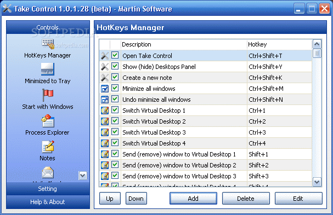Click the hotkey list scroll down arrow
Viewport: 333px width, 215px height.
point(317,182)
